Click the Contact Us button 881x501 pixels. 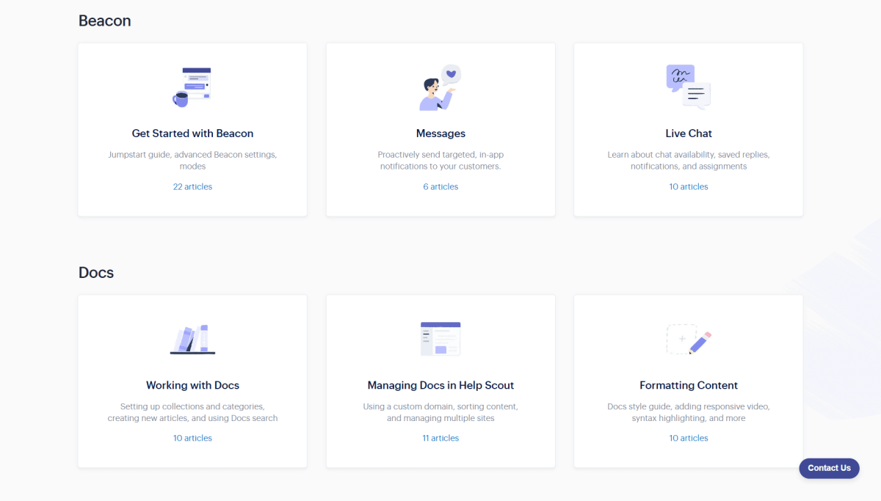[829, 468]
